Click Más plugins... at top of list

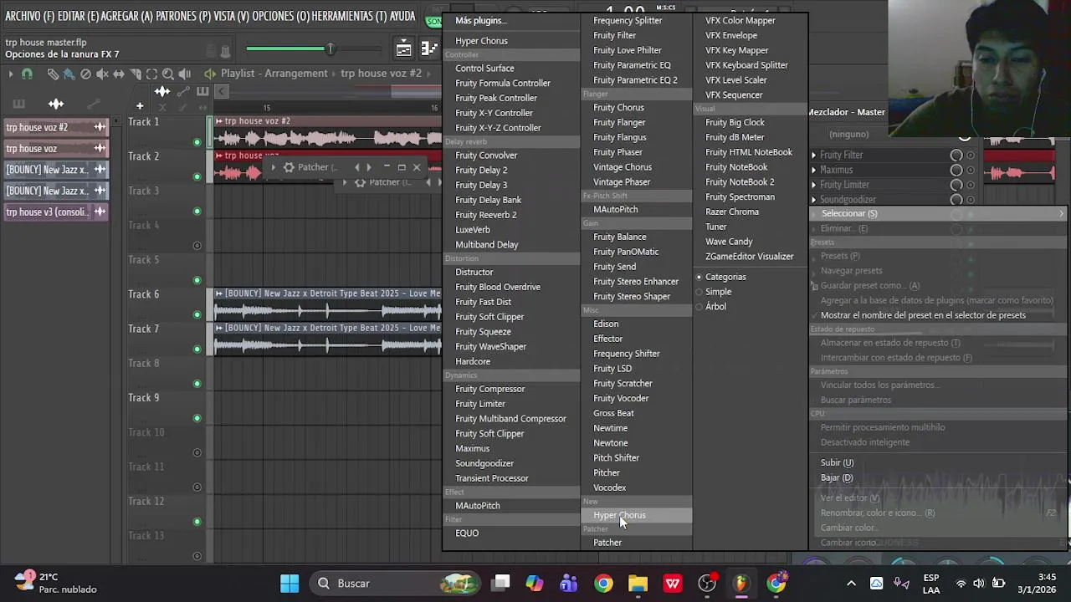[480, 20]
